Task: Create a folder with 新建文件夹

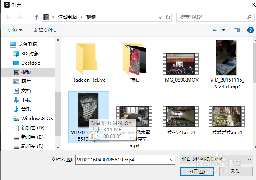Action: pos(46,30)
